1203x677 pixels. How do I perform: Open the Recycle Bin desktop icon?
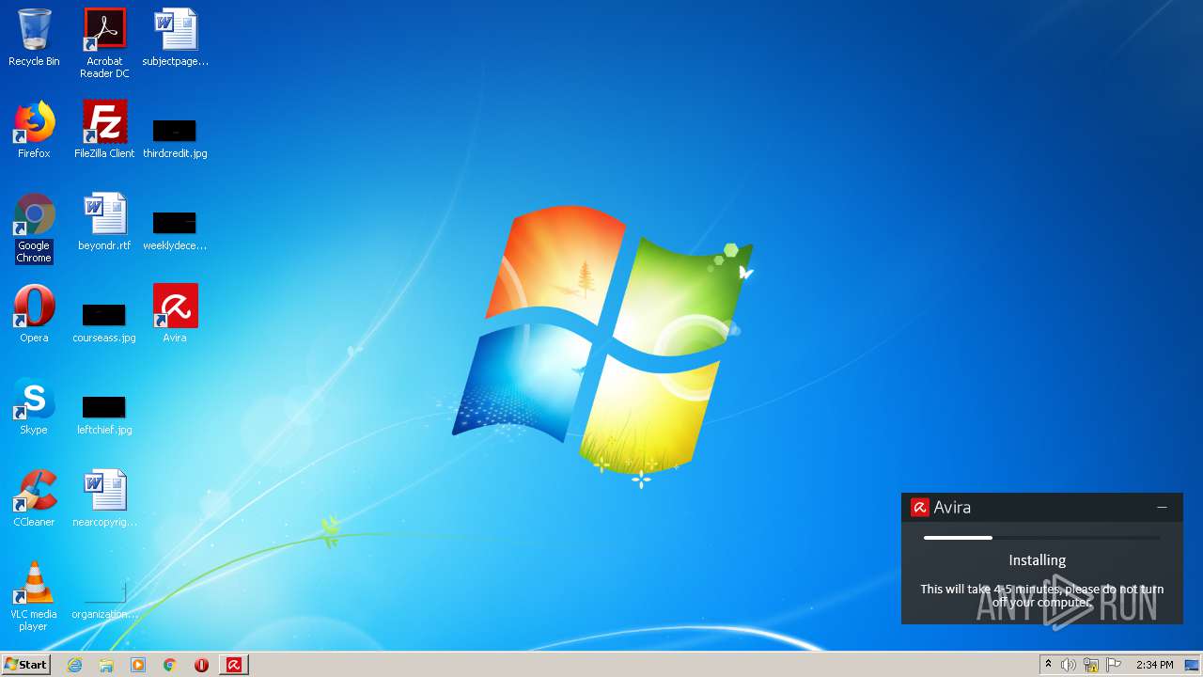pyautogui.click(x=34, y=38)
